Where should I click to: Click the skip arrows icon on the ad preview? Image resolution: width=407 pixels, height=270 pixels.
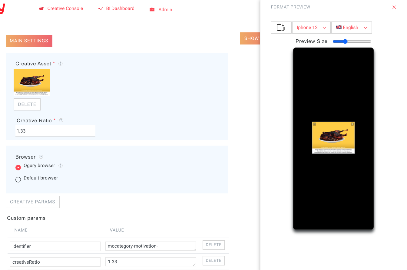point(352,124)
